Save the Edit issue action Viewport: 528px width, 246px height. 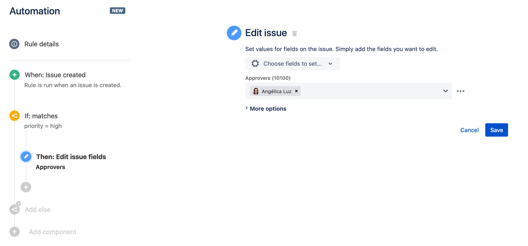pos(496,130)
